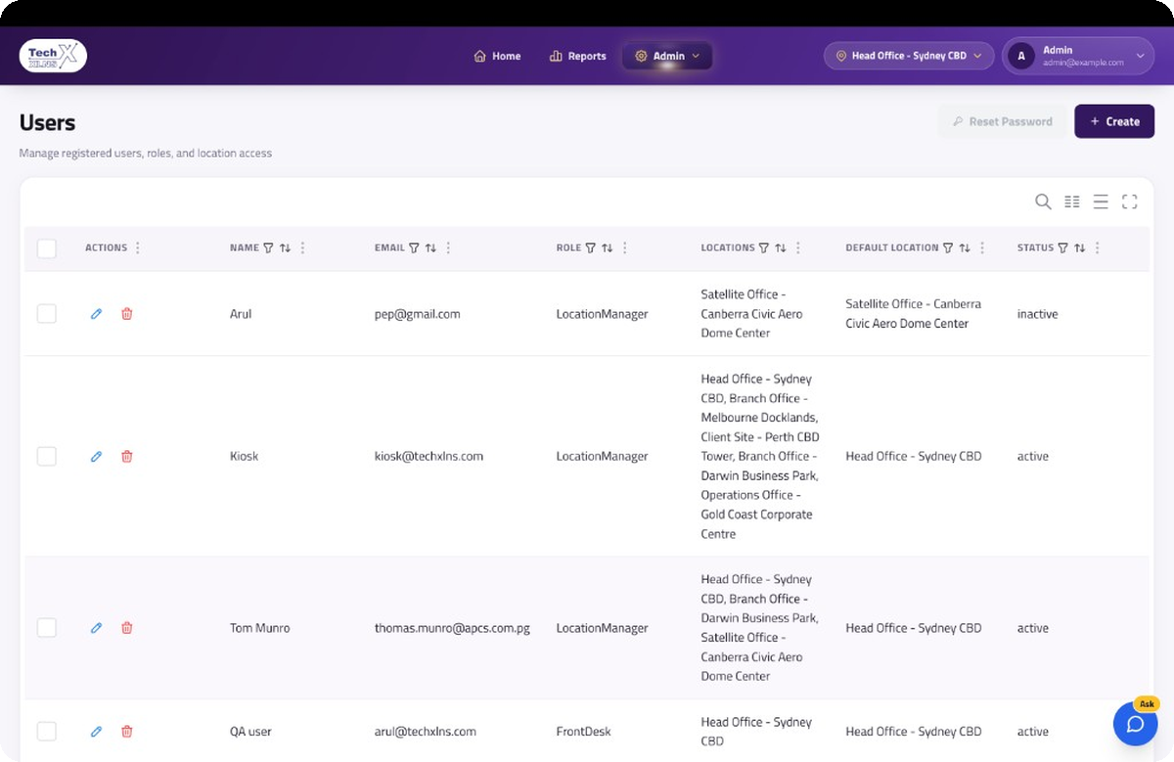
Task: Open Default Location column options menu
Action: pyautogui.click(x=981, y=248)
